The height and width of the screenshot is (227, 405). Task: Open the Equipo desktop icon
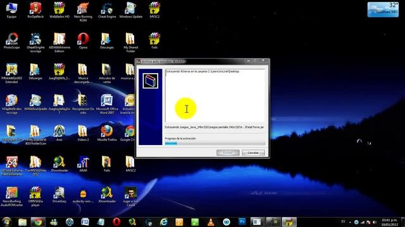[x=11, y=10]
